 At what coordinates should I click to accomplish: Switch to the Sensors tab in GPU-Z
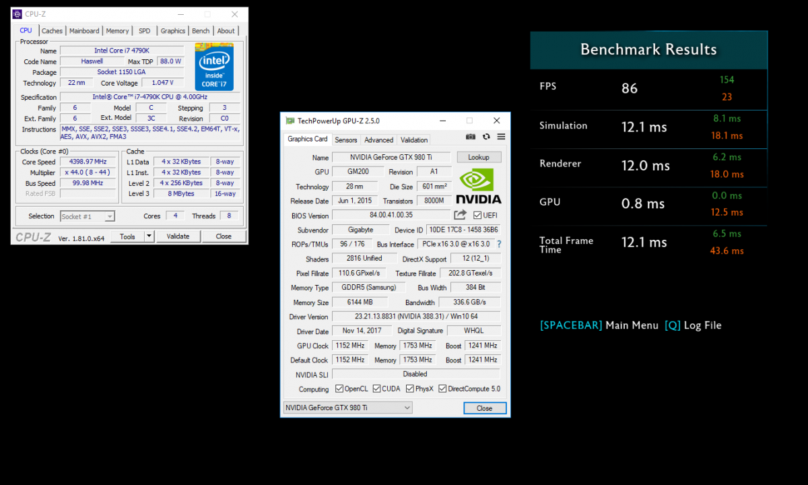[x=346, y=140]
